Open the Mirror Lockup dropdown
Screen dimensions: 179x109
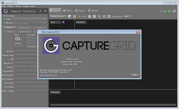pyautogui.click(x=31, y=91)
